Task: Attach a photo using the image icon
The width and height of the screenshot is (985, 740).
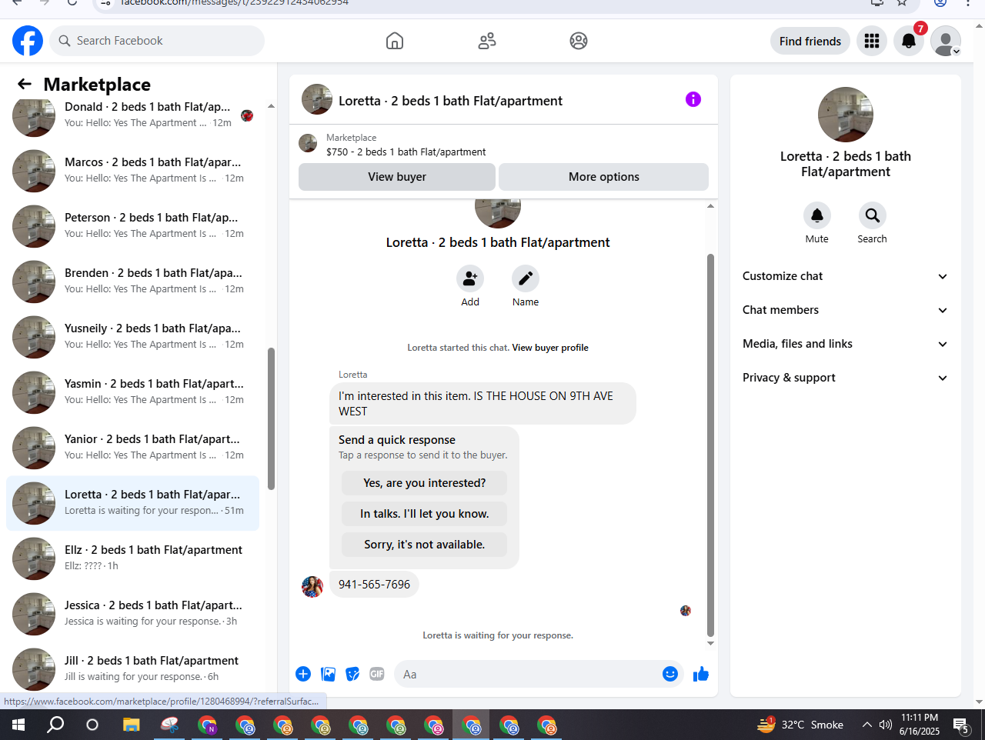Action: coord(328,674)
